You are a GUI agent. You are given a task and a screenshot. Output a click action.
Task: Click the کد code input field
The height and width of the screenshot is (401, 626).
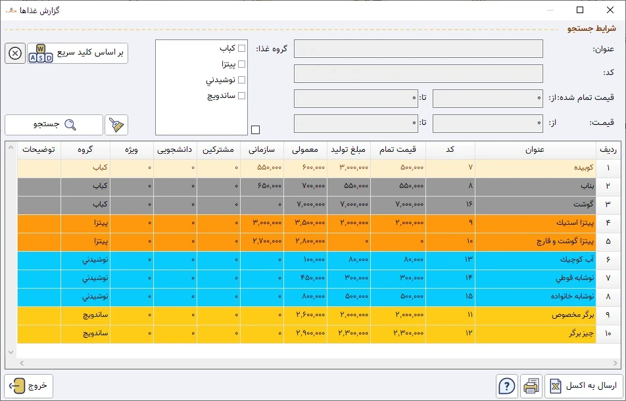click(418, 74)
